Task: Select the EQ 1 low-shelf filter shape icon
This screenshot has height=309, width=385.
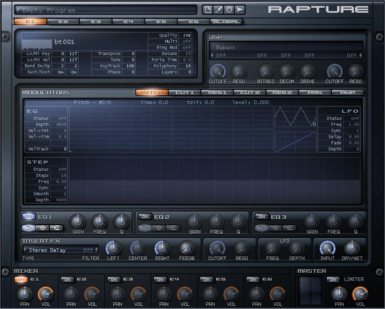Action: tap(28, 228)
